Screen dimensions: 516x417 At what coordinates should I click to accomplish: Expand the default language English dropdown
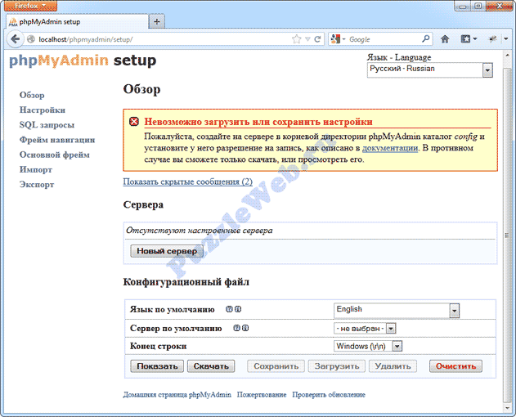(x=397, y=311)
